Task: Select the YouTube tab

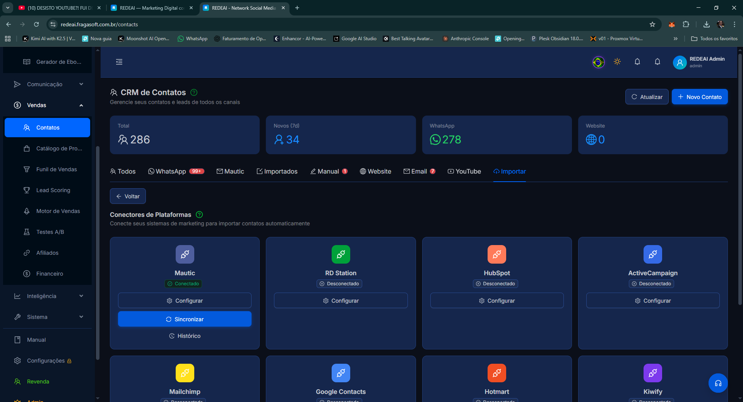Action: pos(464,171)
